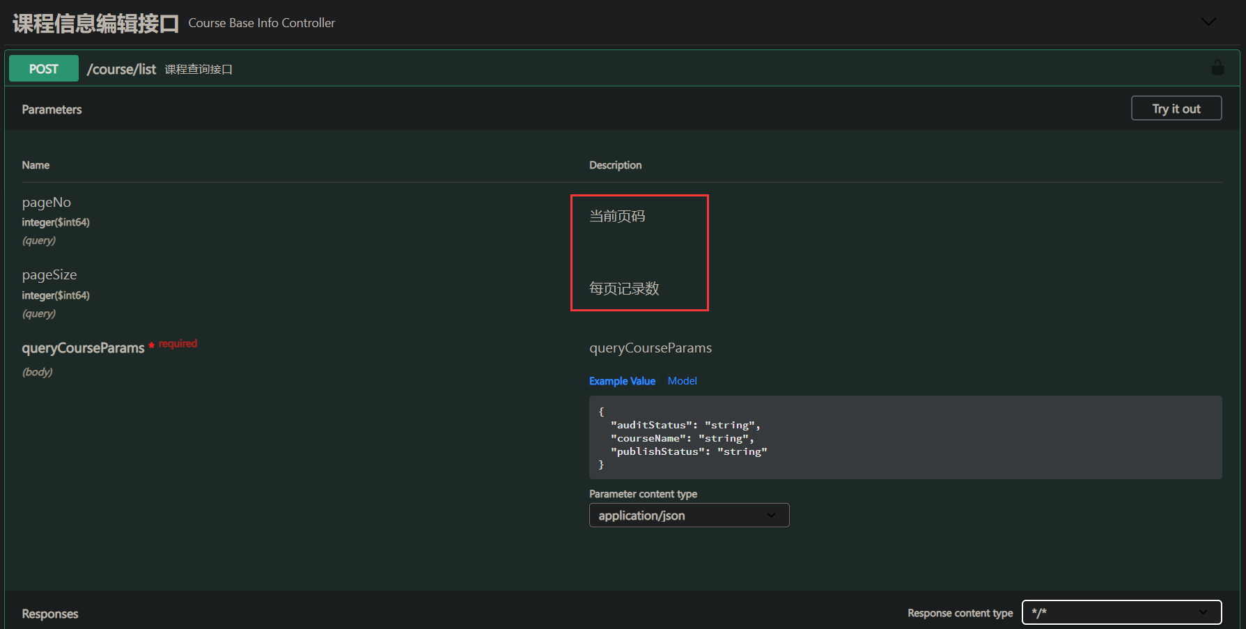Click the Parameters section header

[x=52, y=109]
